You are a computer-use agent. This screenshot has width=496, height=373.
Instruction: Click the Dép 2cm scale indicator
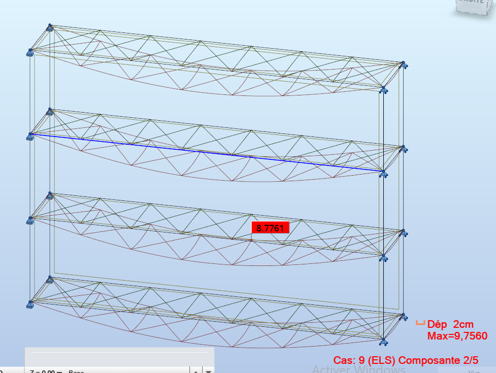(450, 324)
